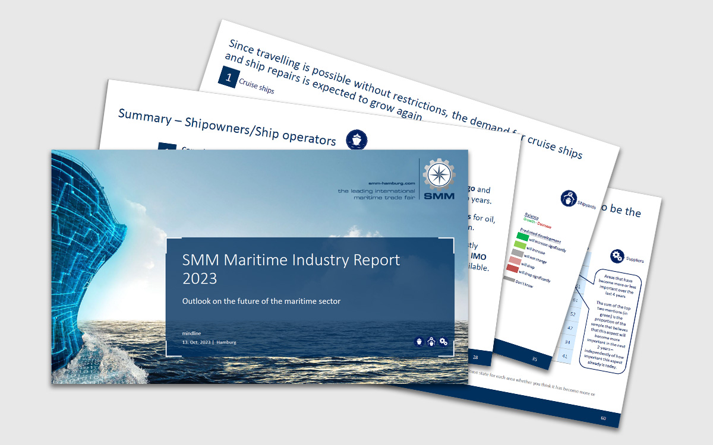This screenshot has width=713, height=445.
Task: Click the Suppliers gears icon
Action: click(x=617, y=256)
